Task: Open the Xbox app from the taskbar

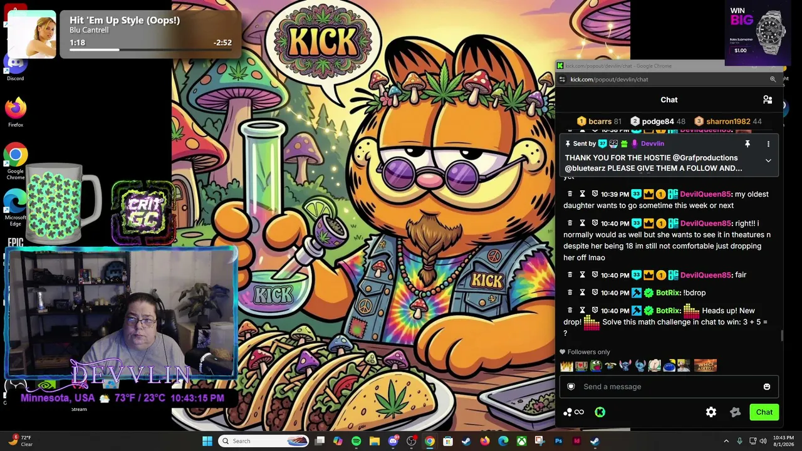Action: pyautogui.click(x=521, y=441)
